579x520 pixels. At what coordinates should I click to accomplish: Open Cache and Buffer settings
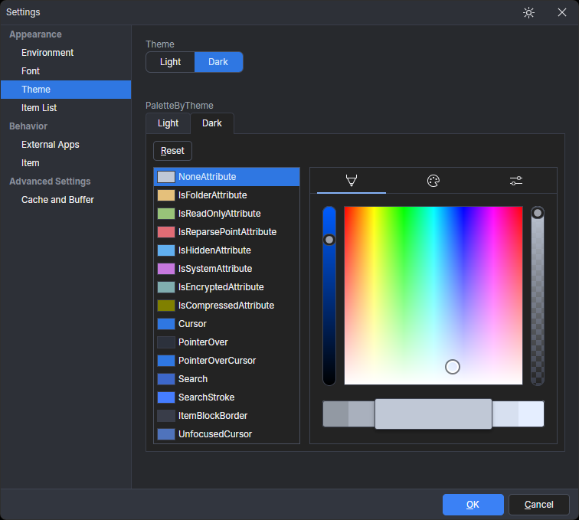tap(57, 200)
